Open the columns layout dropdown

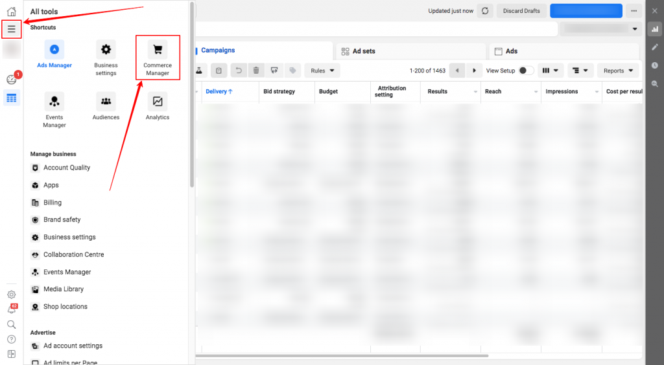[550, 71]
